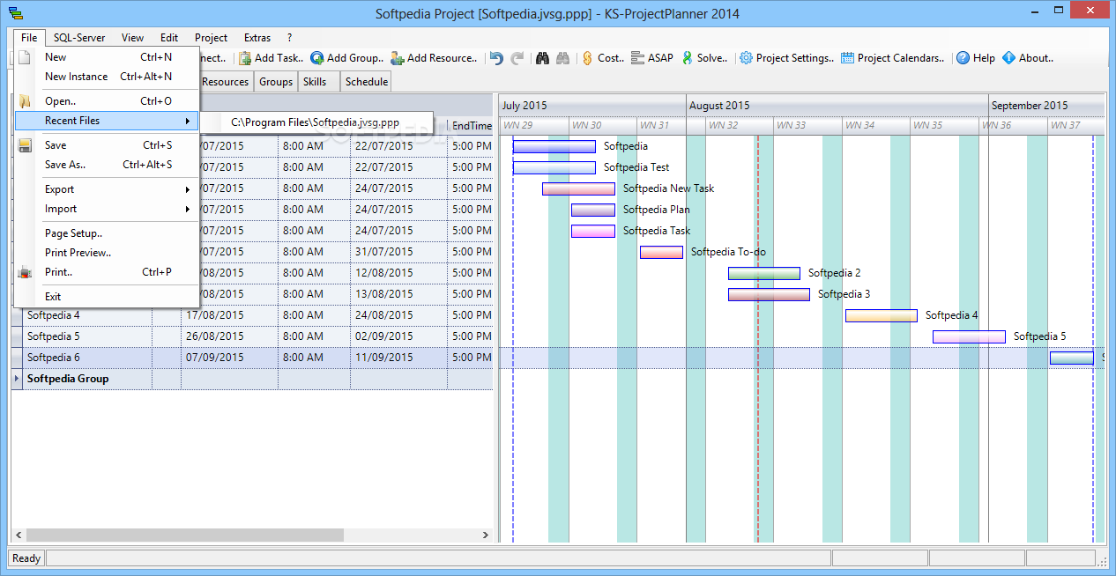The image size is (1116, 576).
Task: Click the '02/09/2015' end date cell
Action: point(398,336)
